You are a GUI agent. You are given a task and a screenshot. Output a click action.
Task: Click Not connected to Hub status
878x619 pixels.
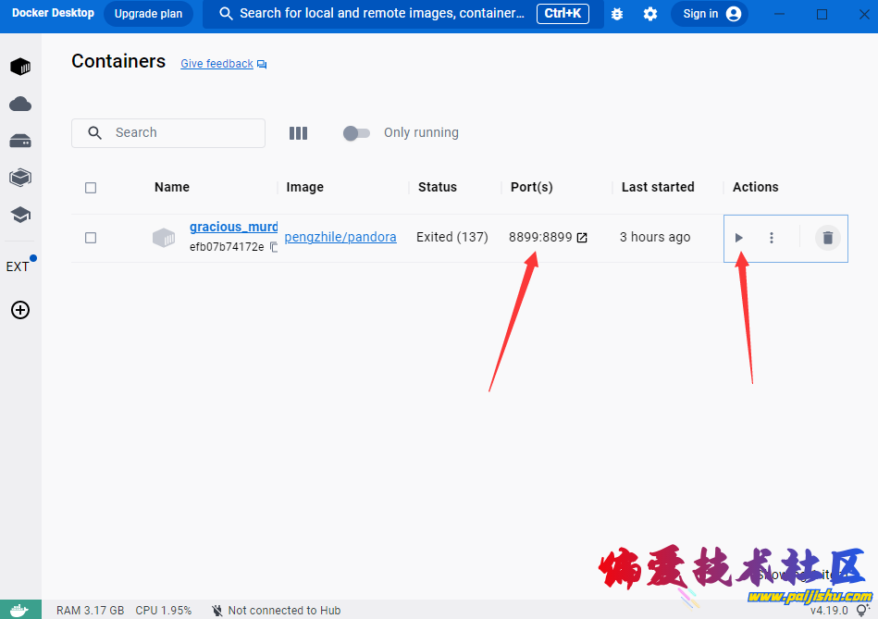(x=276, y=610)
